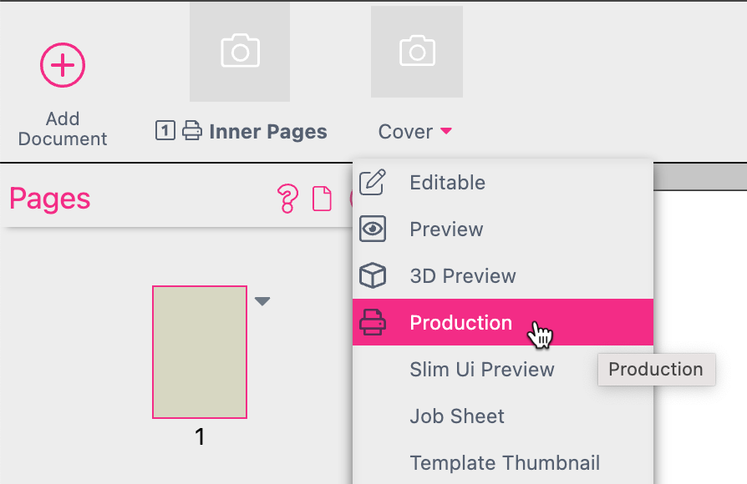This screenshot has height=484, width=747.
Task: Open the pink chevron beside Cover
Action: click(445, 132)
